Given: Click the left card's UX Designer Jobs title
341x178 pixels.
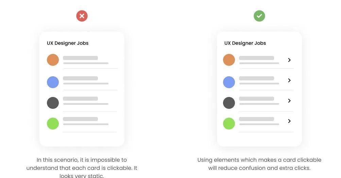Looking at the screenshot, I should pos(68,43).
